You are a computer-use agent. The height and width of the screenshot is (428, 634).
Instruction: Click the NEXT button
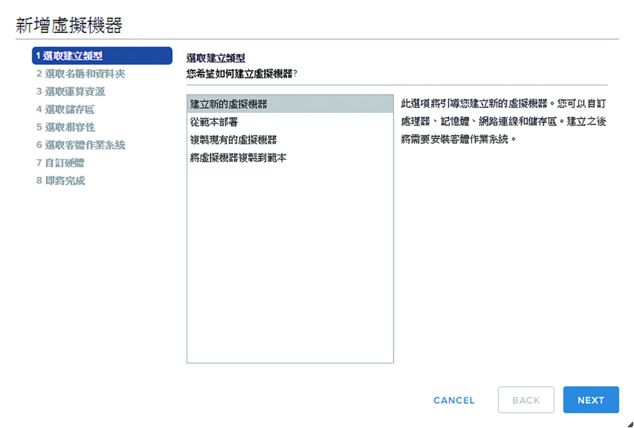pyautogui.click(x=591, y=399)
